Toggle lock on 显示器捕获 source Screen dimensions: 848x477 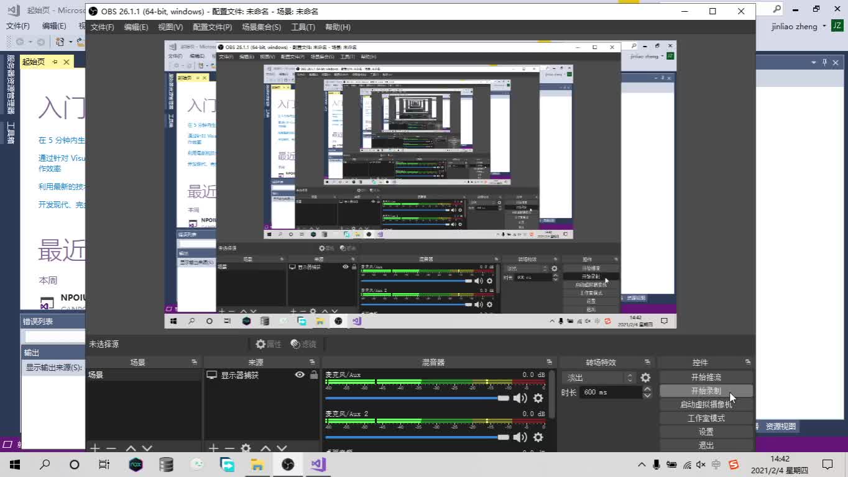tap(314, 375)
